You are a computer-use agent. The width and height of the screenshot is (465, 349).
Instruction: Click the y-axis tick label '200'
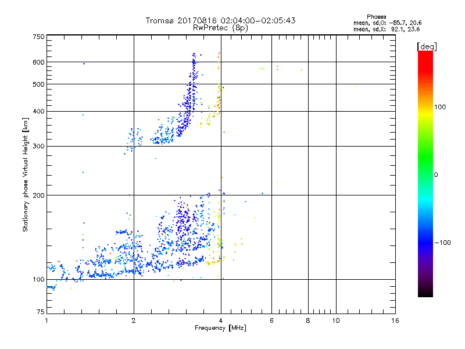coord(38,195)
